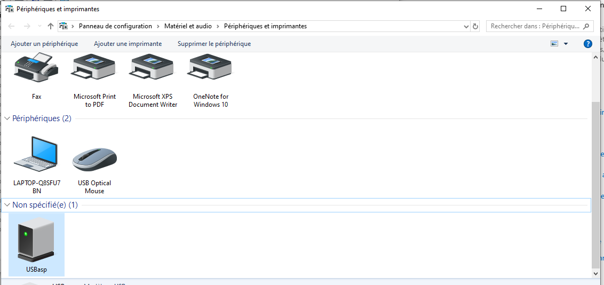Minimize the Périphériques et imprimantes window
Screen dimensions: 604x285
tap(539, 9)
